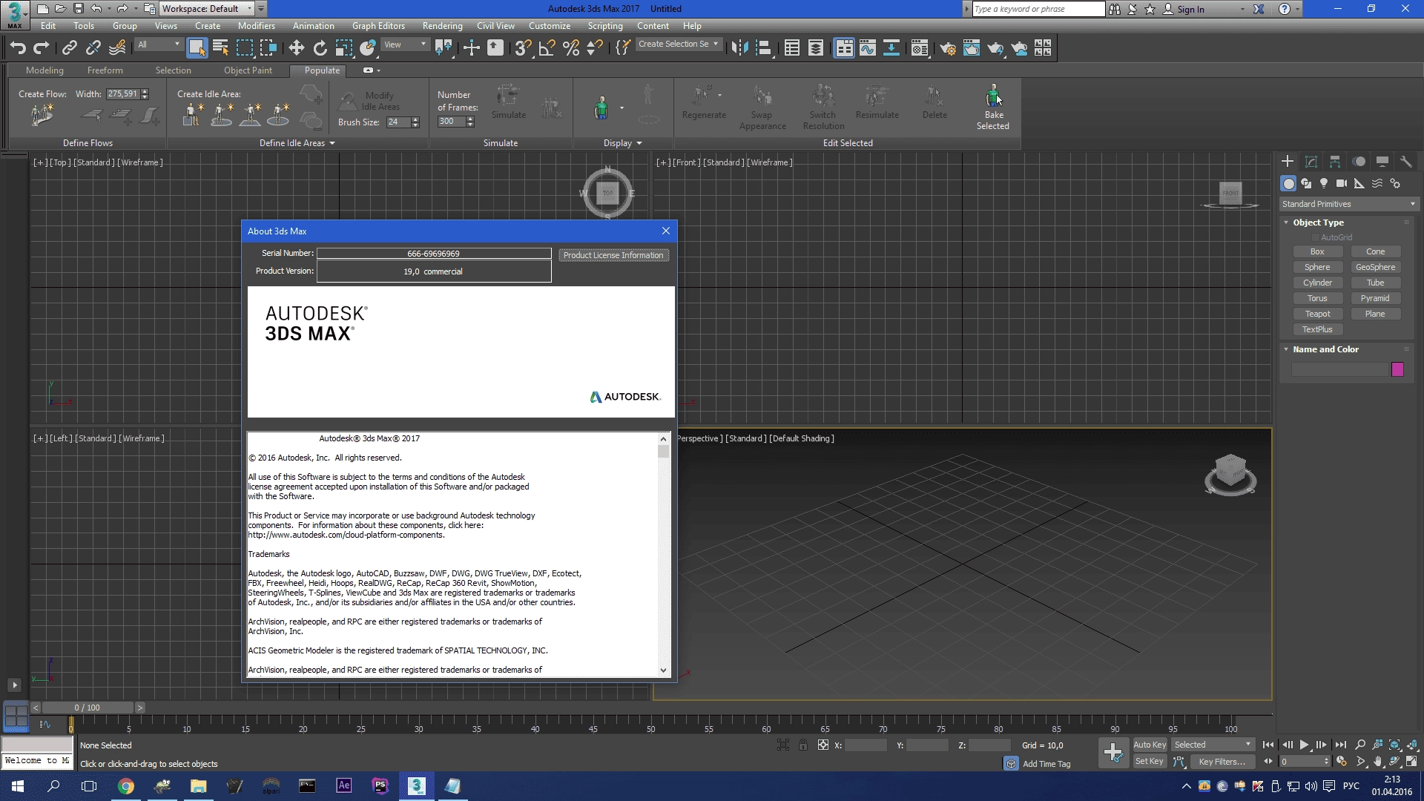The height and width of the screenshot is (801, 1424).
Task: Open the Workspace: Default dropdown
Action: pyautogui.click(x=207, y=9)
